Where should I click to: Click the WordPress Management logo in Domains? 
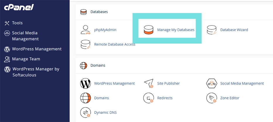(85, 83)
